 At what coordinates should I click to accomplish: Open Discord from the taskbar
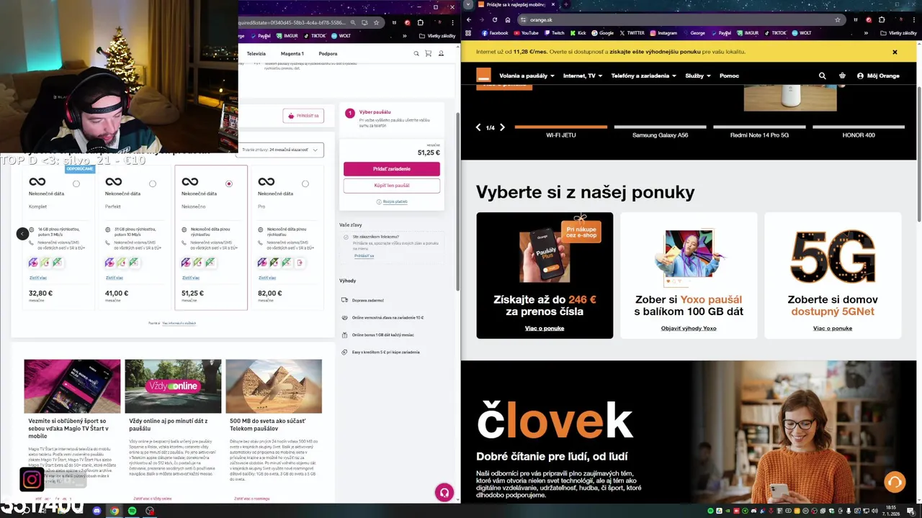pos(97,511)
